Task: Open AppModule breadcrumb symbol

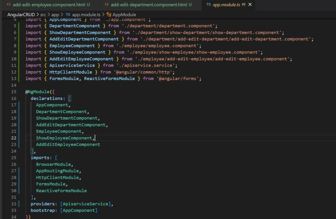Action: [124, 15]
